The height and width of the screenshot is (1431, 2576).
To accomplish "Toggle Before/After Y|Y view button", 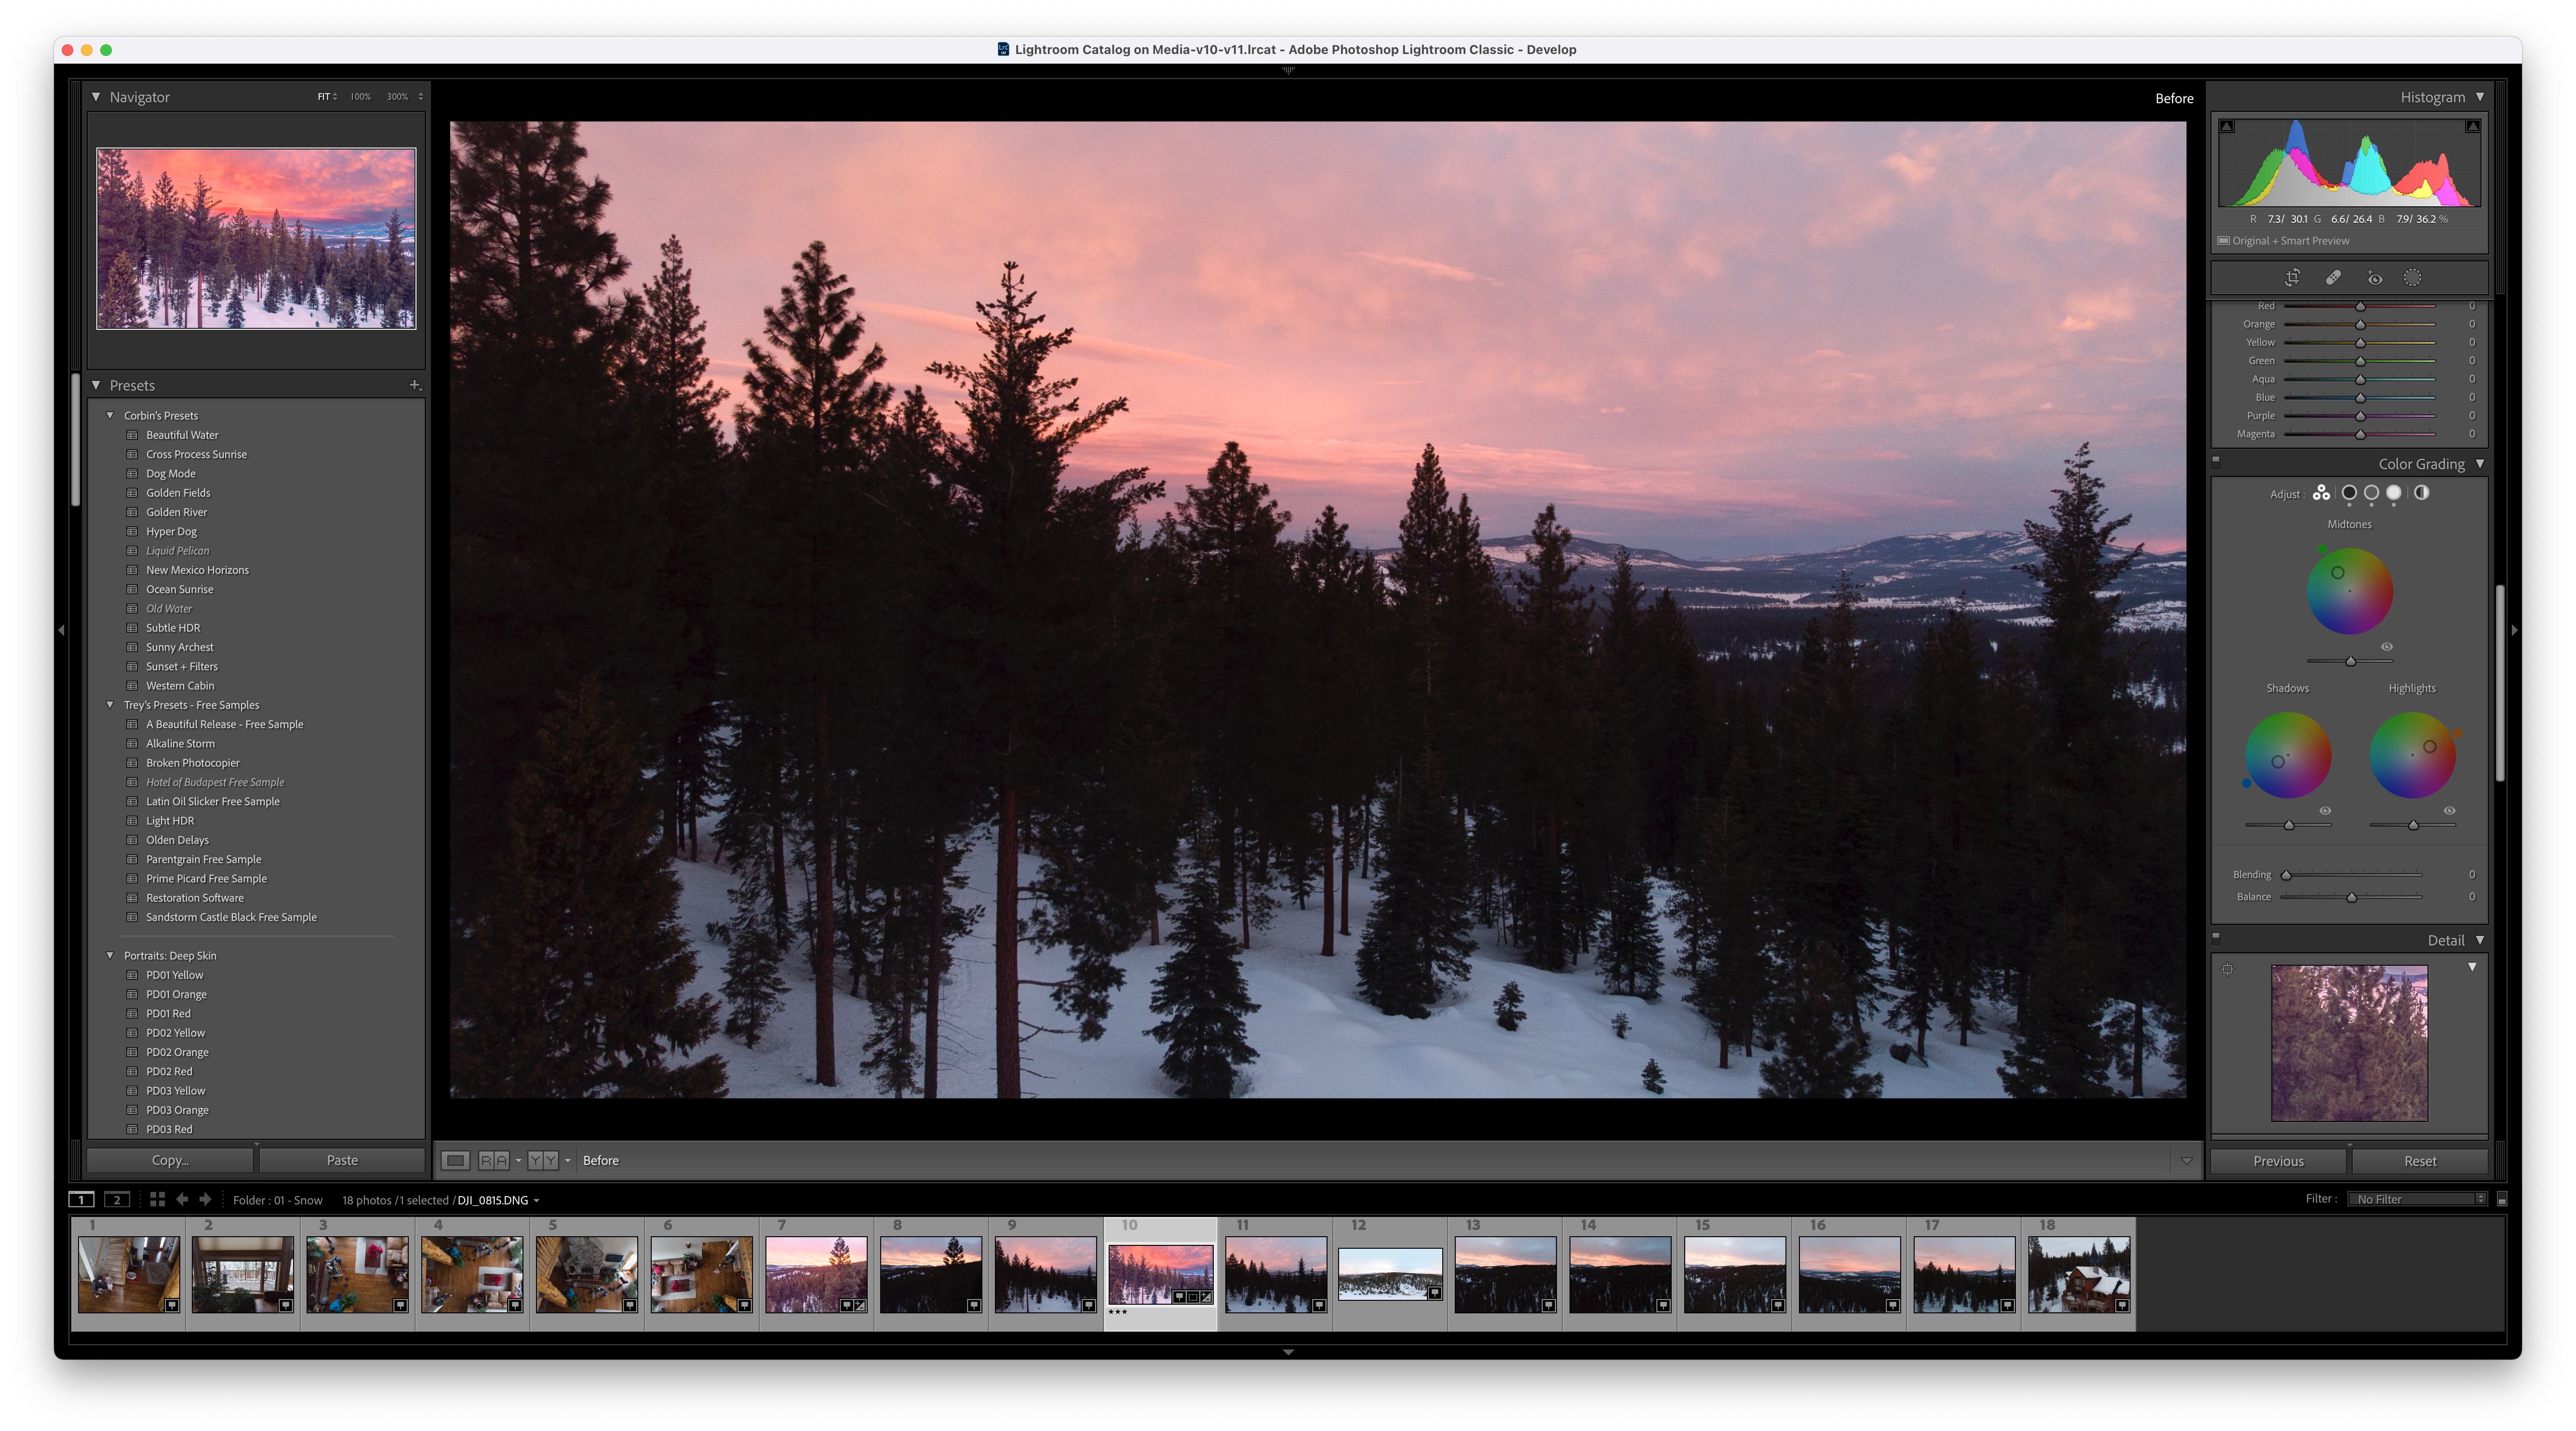I will click(x=543, y=1160).
